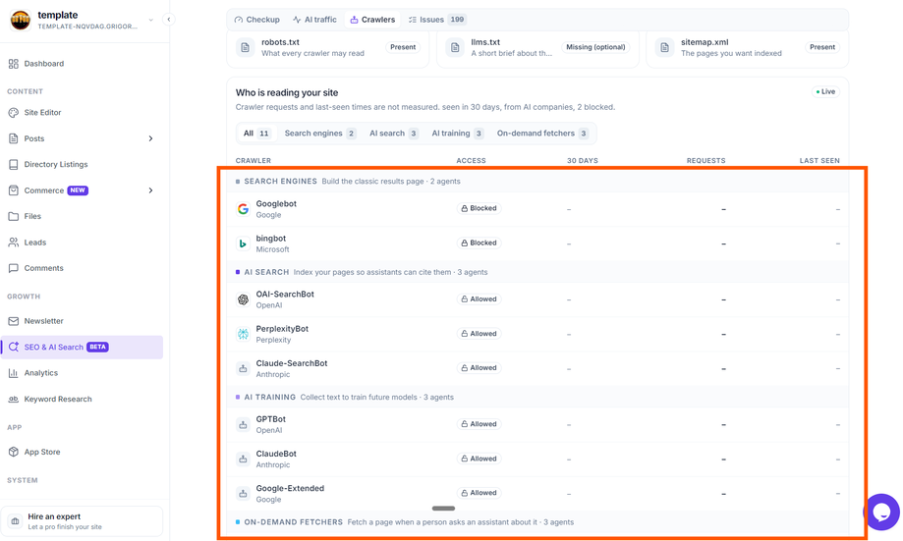
Task: Click Hire an expert card
Action: [x=82, y=521]
